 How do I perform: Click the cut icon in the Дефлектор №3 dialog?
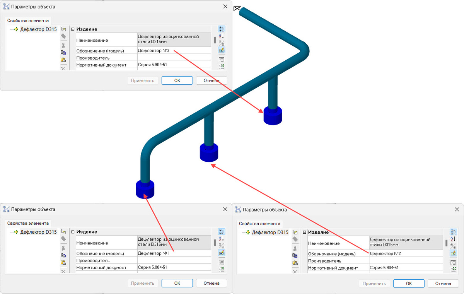tap(63, 45)
